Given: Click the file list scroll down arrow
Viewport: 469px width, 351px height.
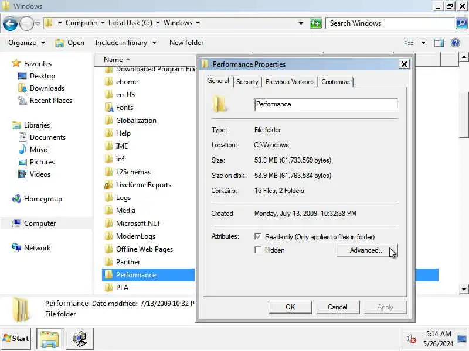Looking at the screenshot, I should click(464, 289).
